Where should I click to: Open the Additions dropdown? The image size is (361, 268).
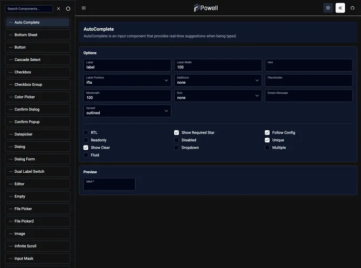pyautogui.click(x=218, y=81)
